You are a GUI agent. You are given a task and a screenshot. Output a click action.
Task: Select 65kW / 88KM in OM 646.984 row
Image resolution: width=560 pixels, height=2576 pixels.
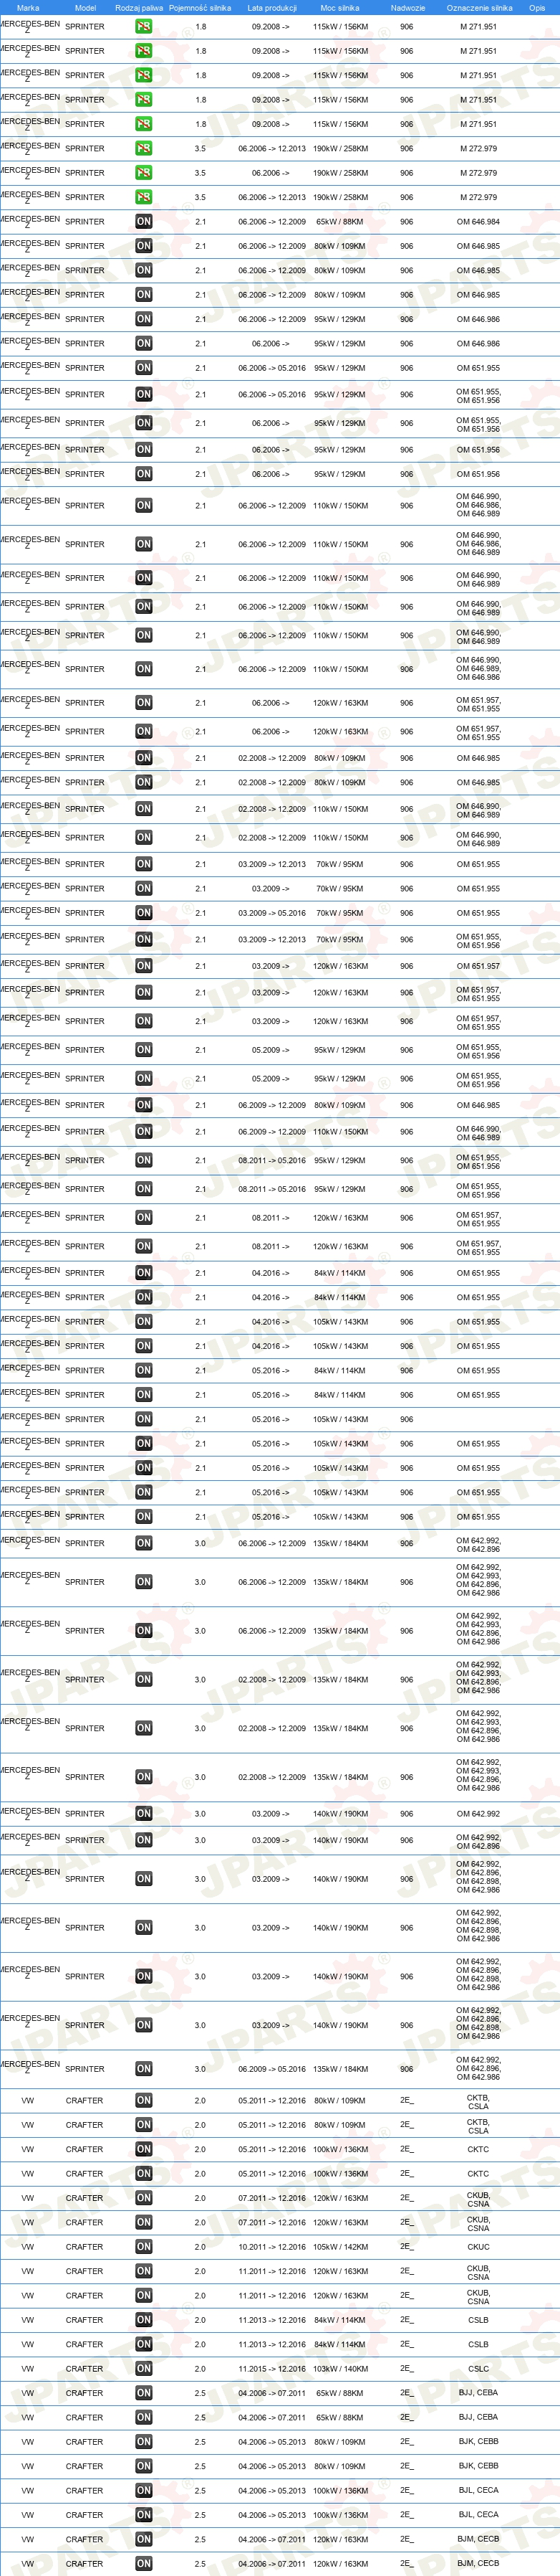click(x=340, y=222)
